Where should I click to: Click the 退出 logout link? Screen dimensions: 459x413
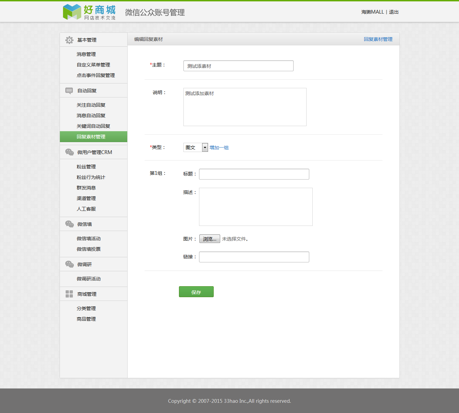click(x=394, y=12)
